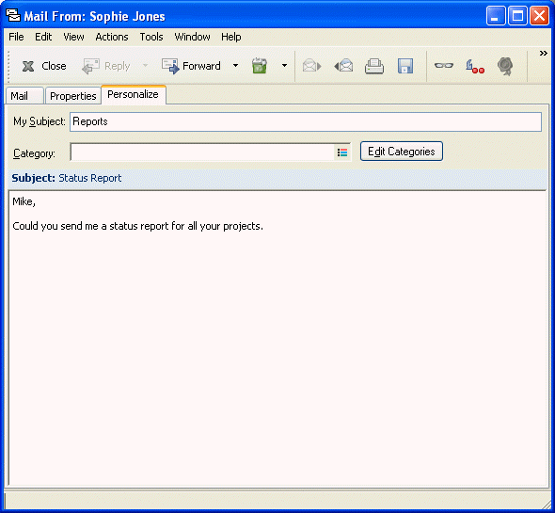The width and height of the screenshot is (555, 513).
Task: Open the Edit menu
Action: click(43, 37)
